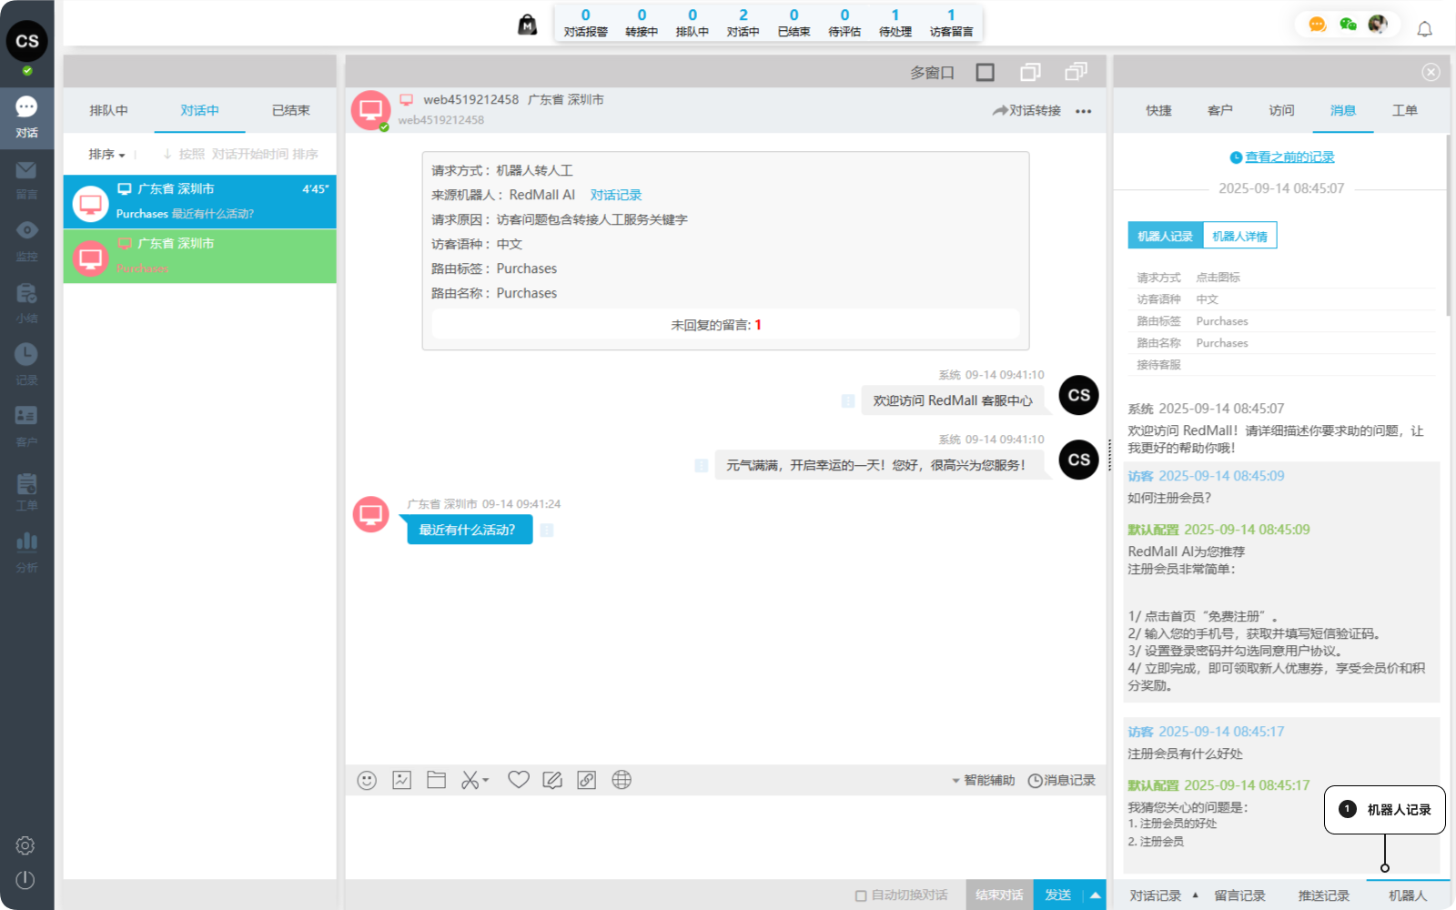Click the 查看之前的记录 link

click(1289, 157)
